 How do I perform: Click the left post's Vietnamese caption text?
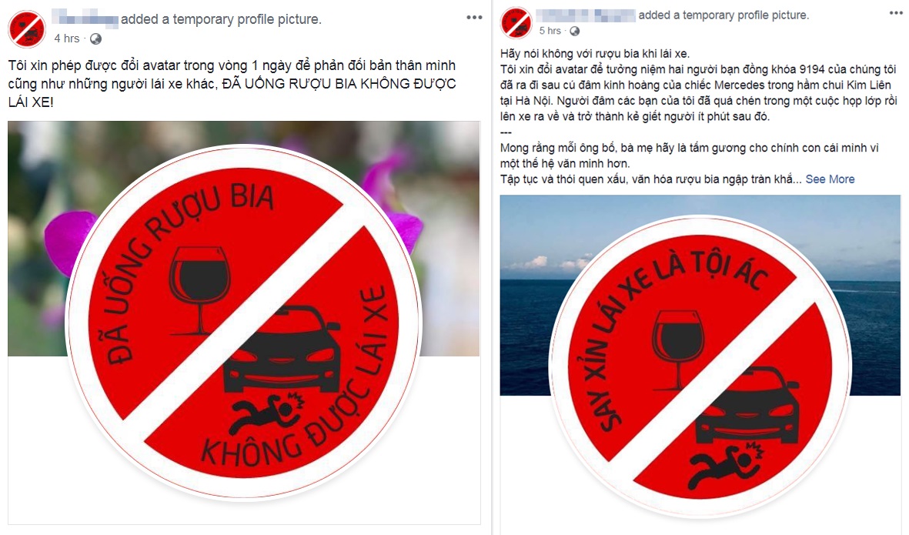(x=232, y=83)
